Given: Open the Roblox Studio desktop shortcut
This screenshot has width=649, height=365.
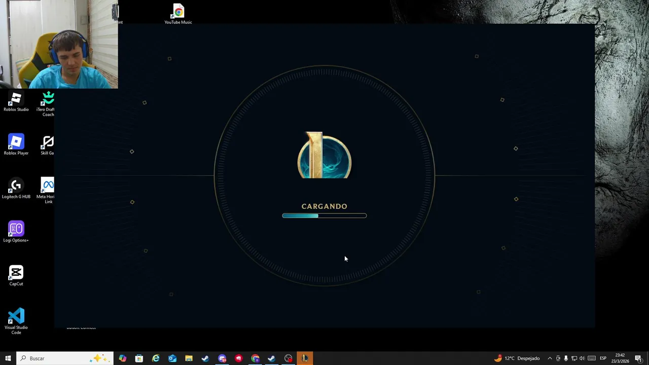Looking at the screenshot, I should pyautogui.click(x=16, y=101).
